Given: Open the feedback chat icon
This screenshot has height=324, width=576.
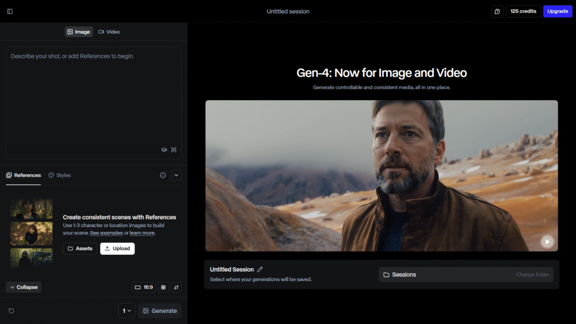Looking at the screenshot, I should pyautogui.click(x=497, y=11).
